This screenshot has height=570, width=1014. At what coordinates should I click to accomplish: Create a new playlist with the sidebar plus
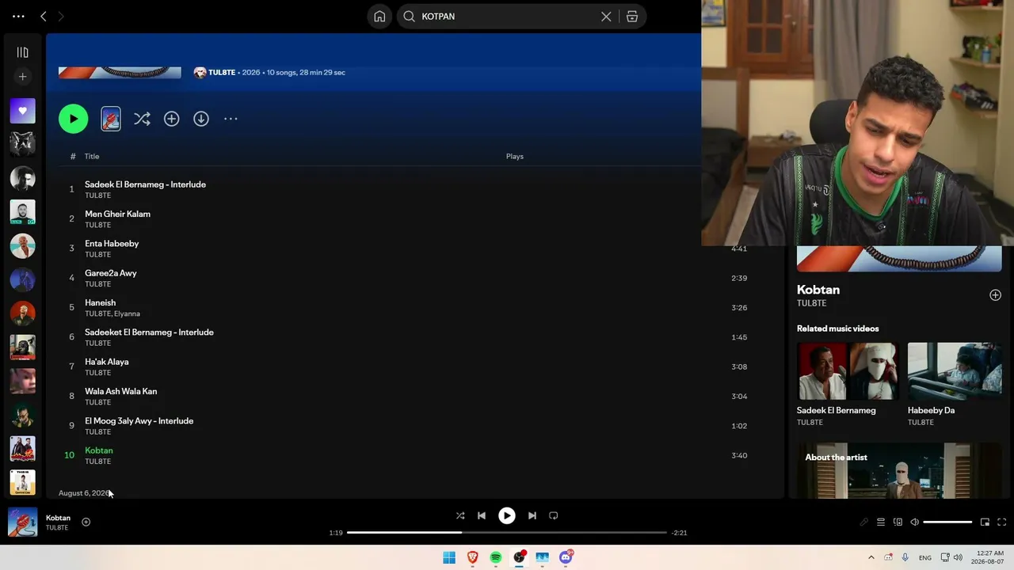coord(22,77)
